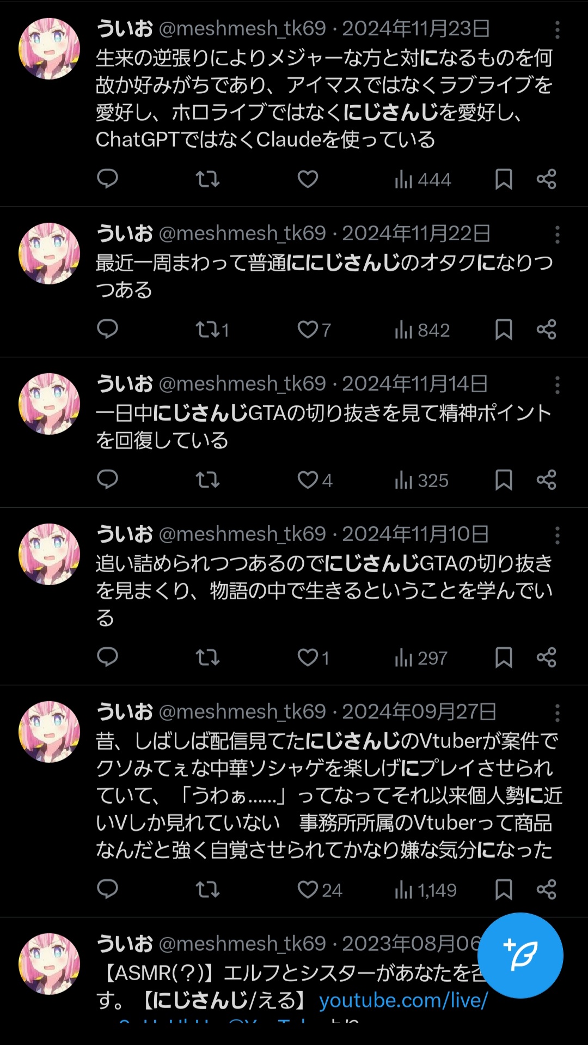Open the youtube.com/live link
588x1045 pixels.
point(403,1000)
